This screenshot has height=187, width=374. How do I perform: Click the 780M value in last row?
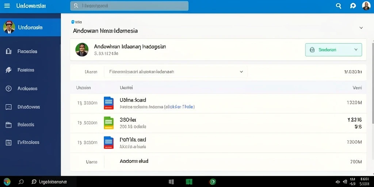pyautogui.click(x=356, y=162)
